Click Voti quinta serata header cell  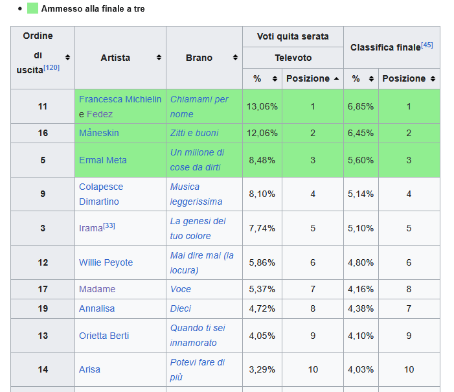(x=293, y=36)
